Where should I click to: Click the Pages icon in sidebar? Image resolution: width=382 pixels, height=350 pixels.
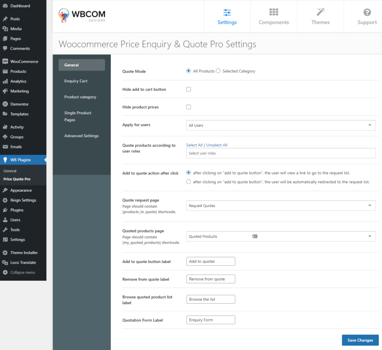click(x=5, y=38)
